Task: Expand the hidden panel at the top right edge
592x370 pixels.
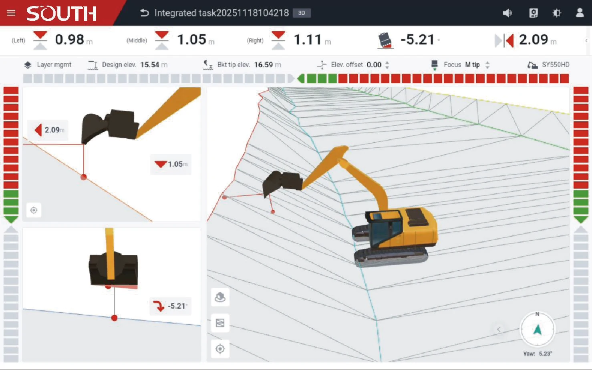Action: pos(586,40)
